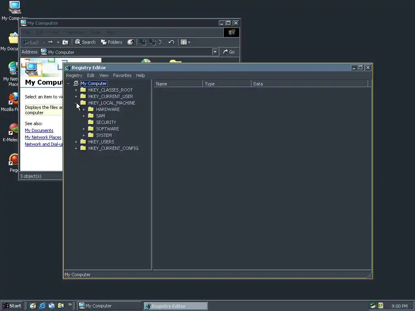Open the View menu in Registry Editor
This screenshot has width=415, height=311.
click(104, 75)
